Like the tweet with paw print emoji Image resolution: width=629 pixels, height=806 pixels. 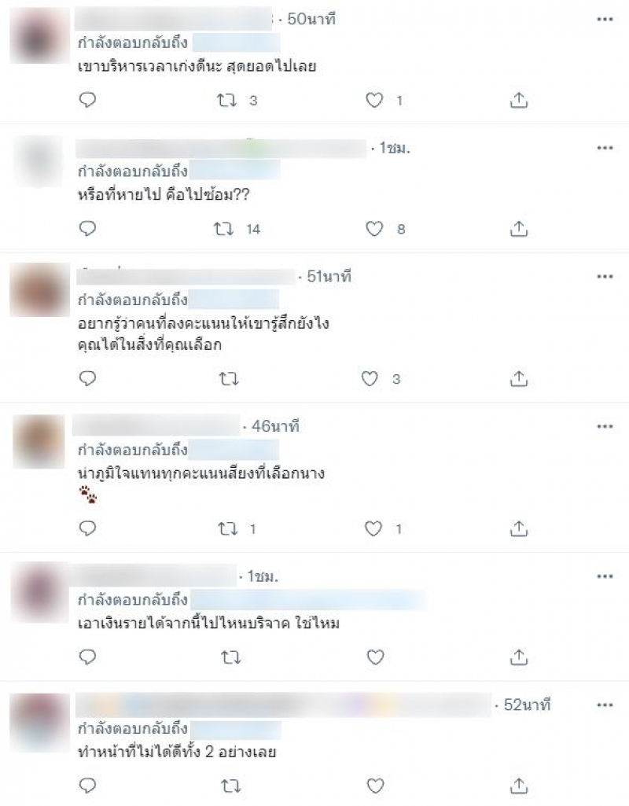pyautogui.click(x=373, y=528)
